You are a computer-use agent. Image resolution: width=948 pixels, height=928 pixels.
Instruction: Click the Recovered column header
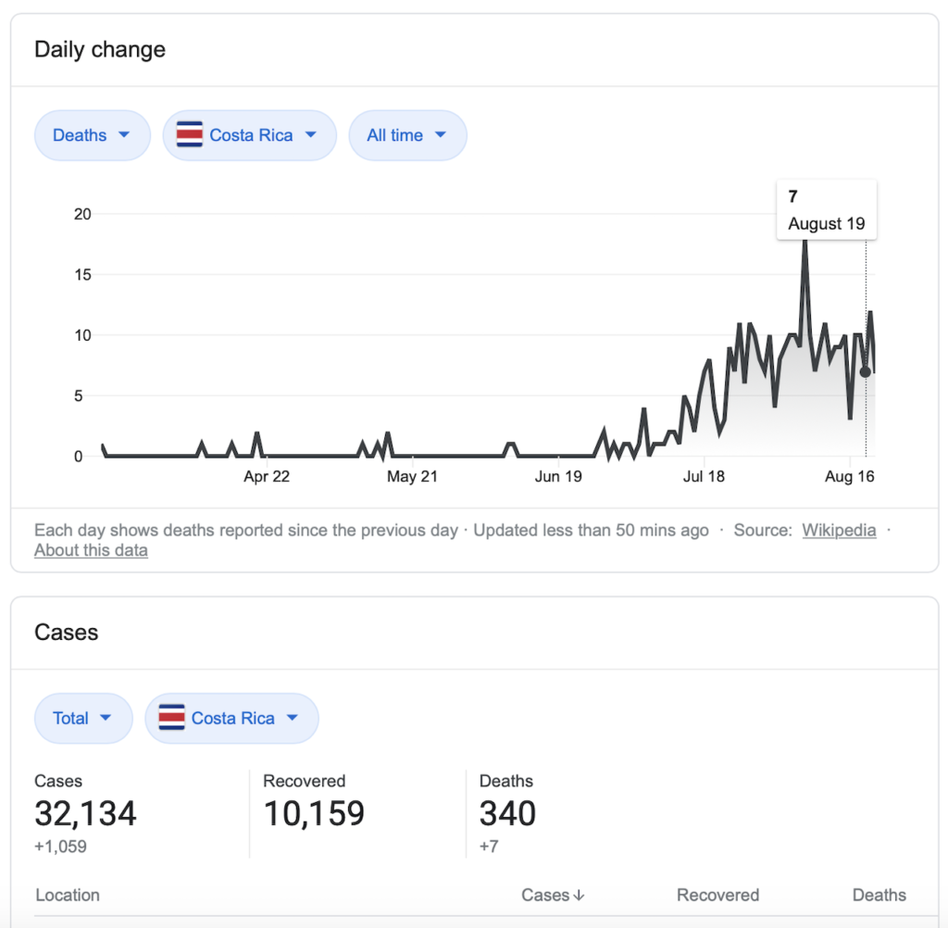(717, 895)
